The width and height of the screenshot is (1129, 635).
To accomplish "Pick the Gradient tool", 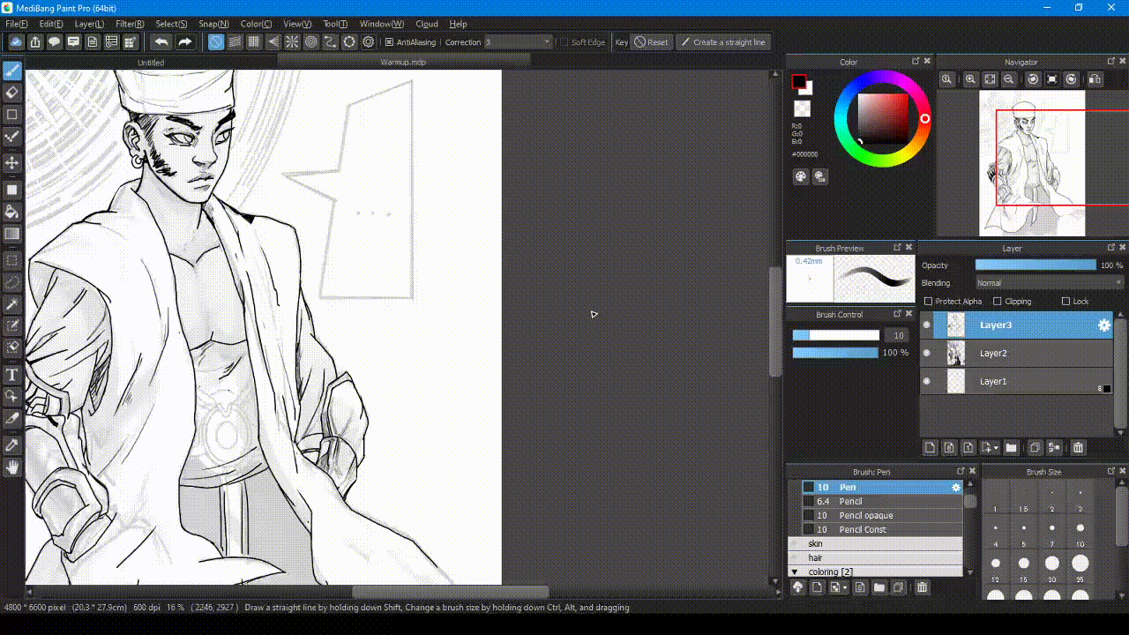I will tap(12, 234).
